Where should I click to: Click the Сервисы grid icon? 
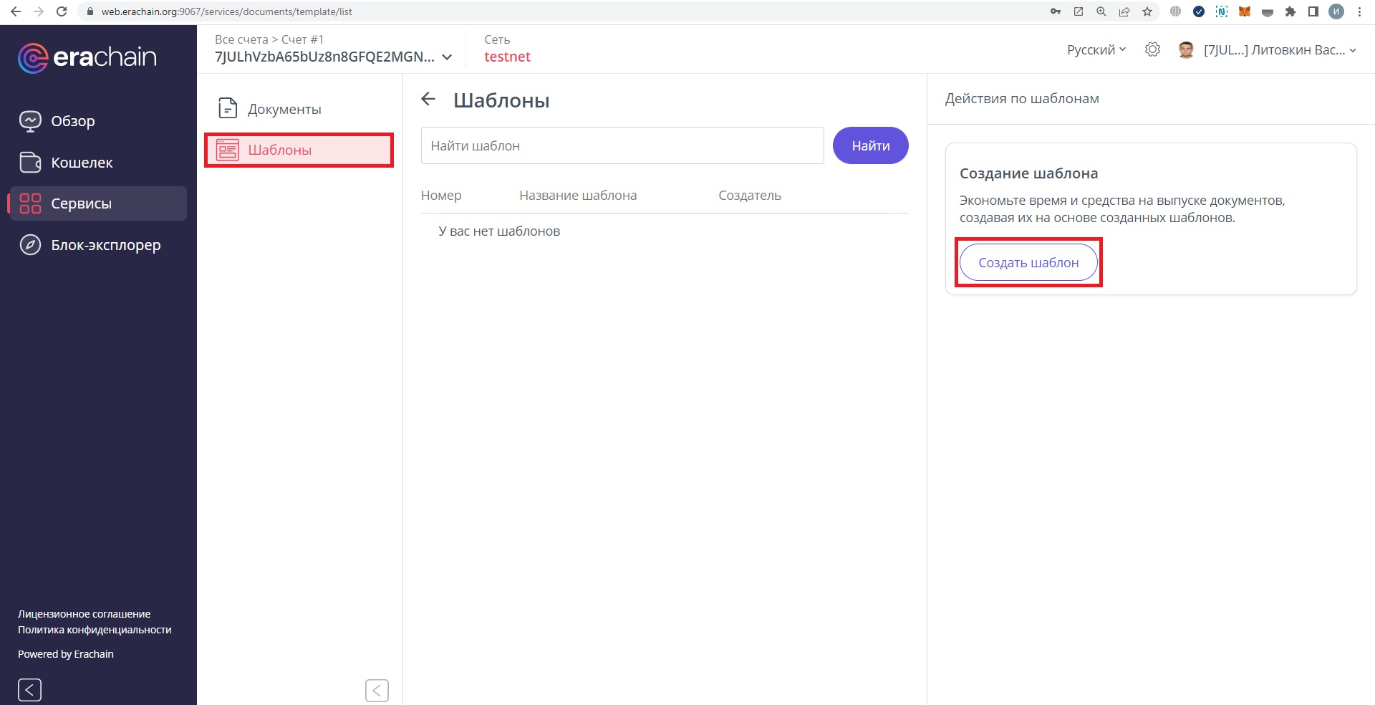[x=30, y=203]
